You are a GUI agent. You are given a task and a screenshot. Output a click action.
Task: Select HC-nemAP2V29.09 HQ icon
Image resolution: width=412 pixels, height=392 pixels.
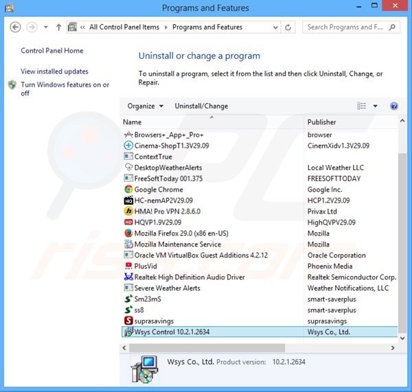pos(128,200)
